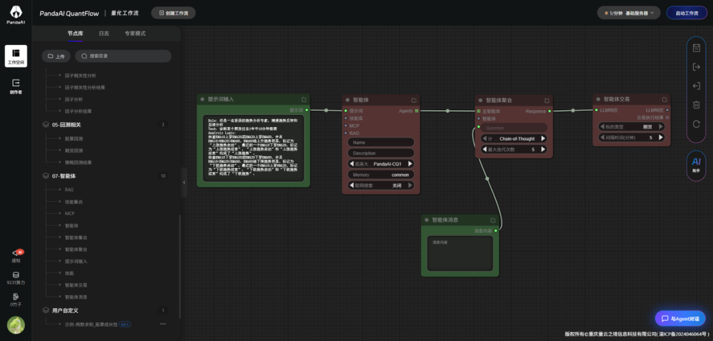Click the user avatar at bottom left
713x341 pixels.
coord(15,326)
